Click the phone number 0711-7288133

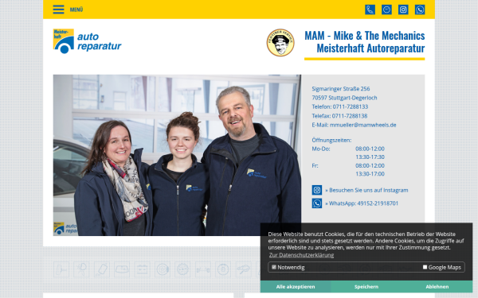point(350,106)
